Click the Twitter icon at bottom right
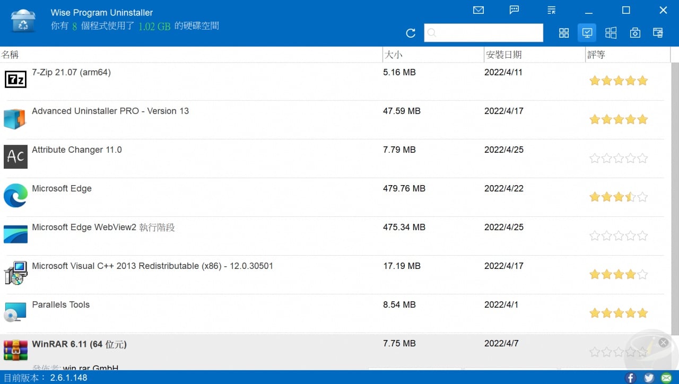Screen dimensions: 679x384 point(648,378)
